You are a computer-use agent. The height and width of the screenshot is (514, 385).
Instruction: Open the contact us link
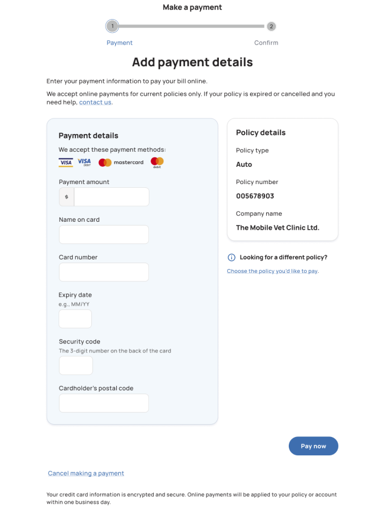click(x=95, y=102)
